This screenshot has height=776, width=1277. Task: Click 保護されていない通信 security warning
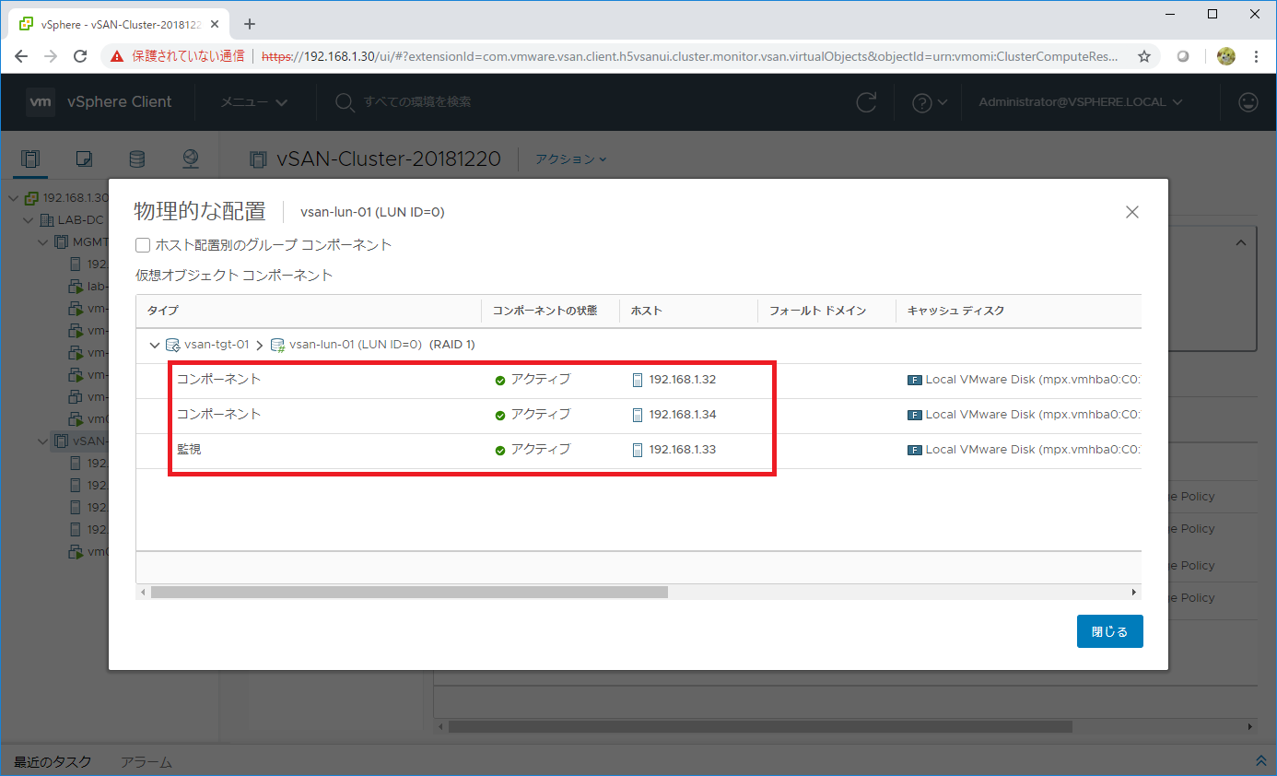[178, 56]
